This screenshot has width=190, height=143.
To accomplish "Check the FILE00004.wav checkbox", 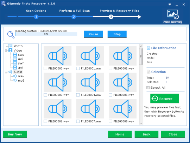I will coord(78,95).
